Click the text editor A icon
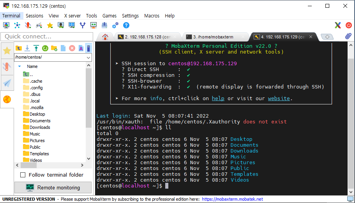Viewport: 355px width, 203px height. point(81,48)
